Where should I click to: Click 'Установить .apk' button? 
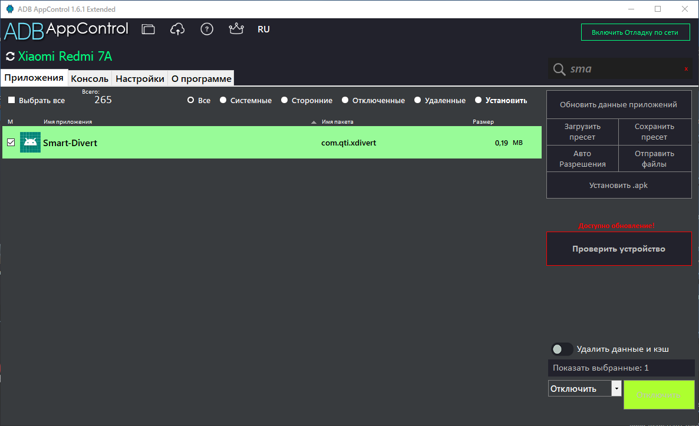click(x=619, y=186)
